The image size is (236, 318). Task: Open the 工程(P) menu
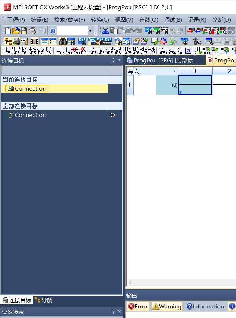coord(16,20)
